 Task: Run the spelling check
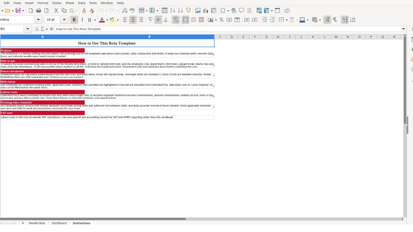coord(132,11)
